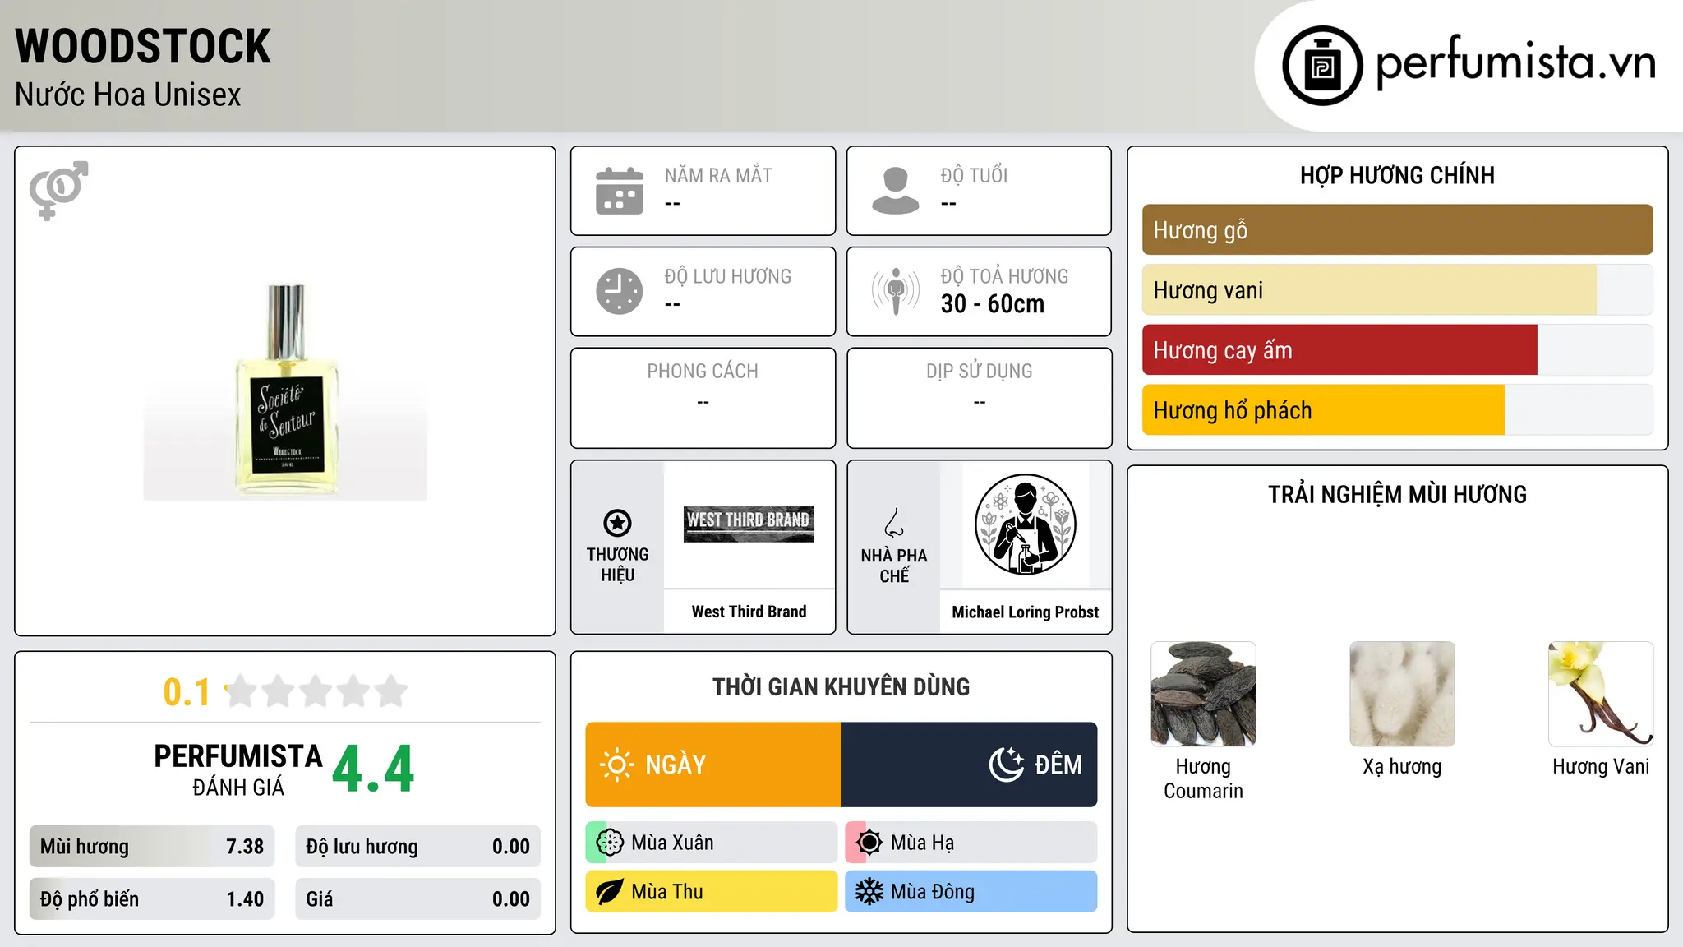Click the HỢP HƯƠNG CHÍNH heading
Image resolution: width=1683 pixels, height=947 pixels.
(1397, 175)
